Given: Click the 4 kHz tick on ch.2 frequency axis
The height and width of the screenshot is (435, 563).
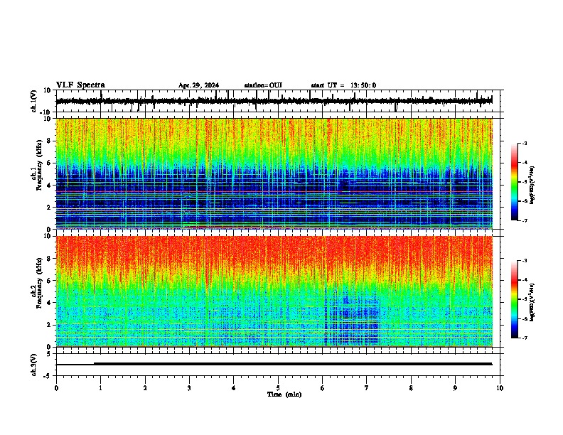Looking at the screenshot, I should [x=50, y=303].
